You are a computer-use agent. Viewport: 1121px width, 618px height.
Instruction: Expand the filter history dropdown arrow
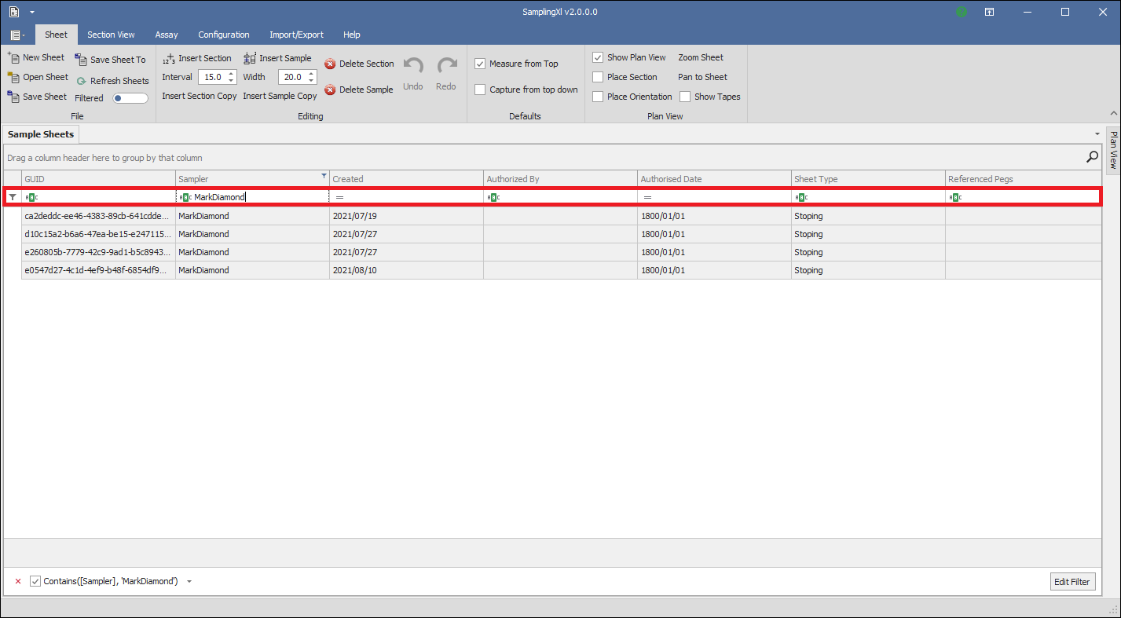point(189,582)
